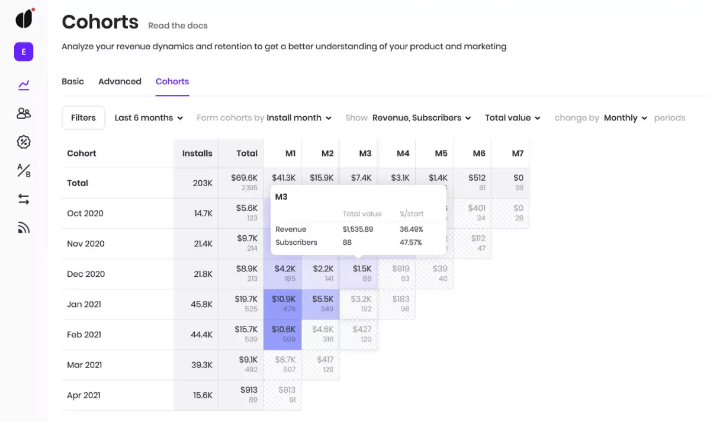Select the Cohorts tab
This screenshot has height=422, width=710.
[x=172, y=82]
